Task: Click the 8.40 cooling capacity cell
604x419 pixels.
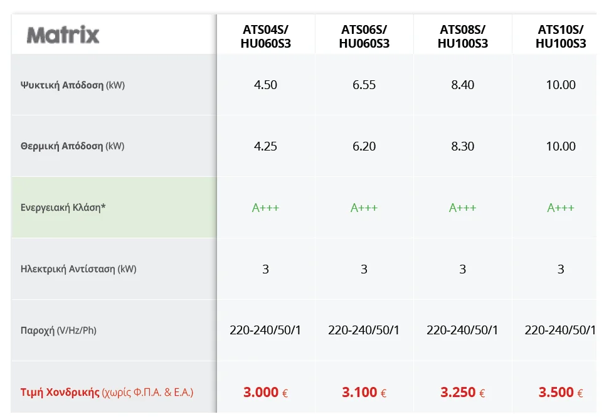Action: pos(462,85)
